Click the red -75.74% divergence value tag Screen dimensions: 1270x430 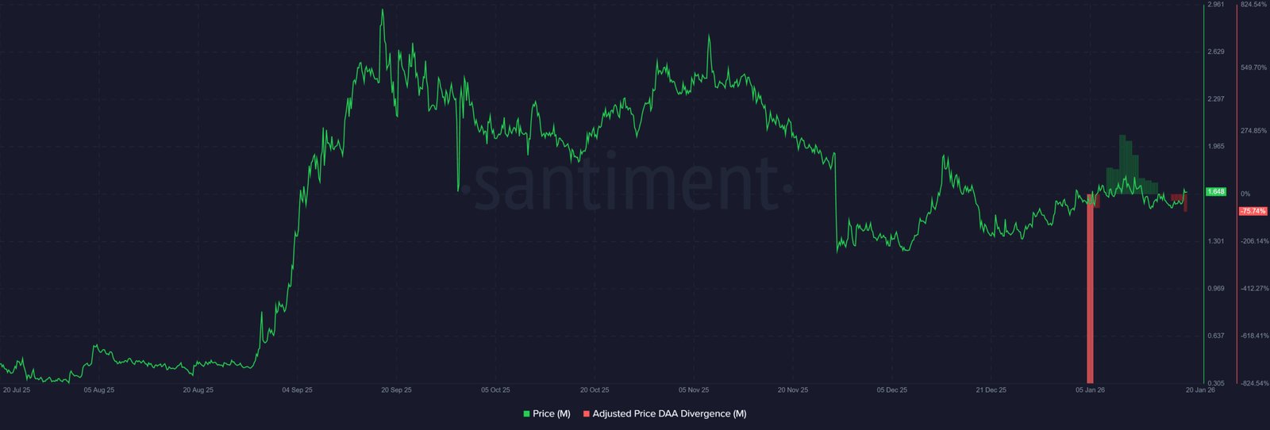click(1253, 211)
